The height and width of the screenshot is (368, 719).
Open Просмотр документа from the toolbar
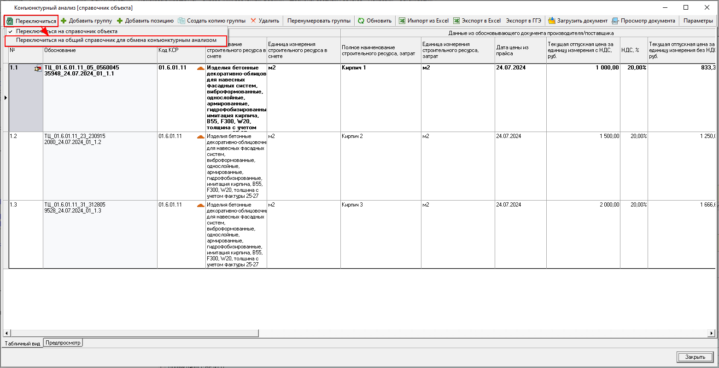coord(643,21)
